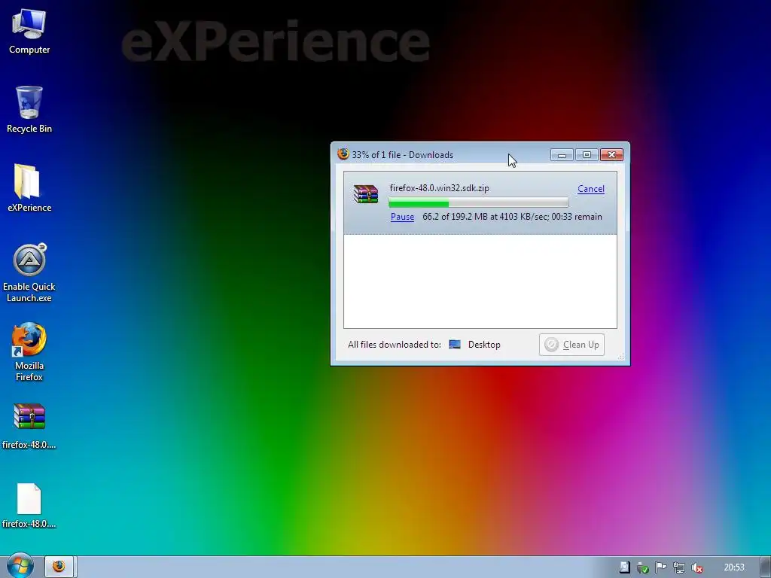Click the WinRAR icon in Downloads list
This screenshot has width=771, height=578.
pyautogui.click(x=366, y=193)
